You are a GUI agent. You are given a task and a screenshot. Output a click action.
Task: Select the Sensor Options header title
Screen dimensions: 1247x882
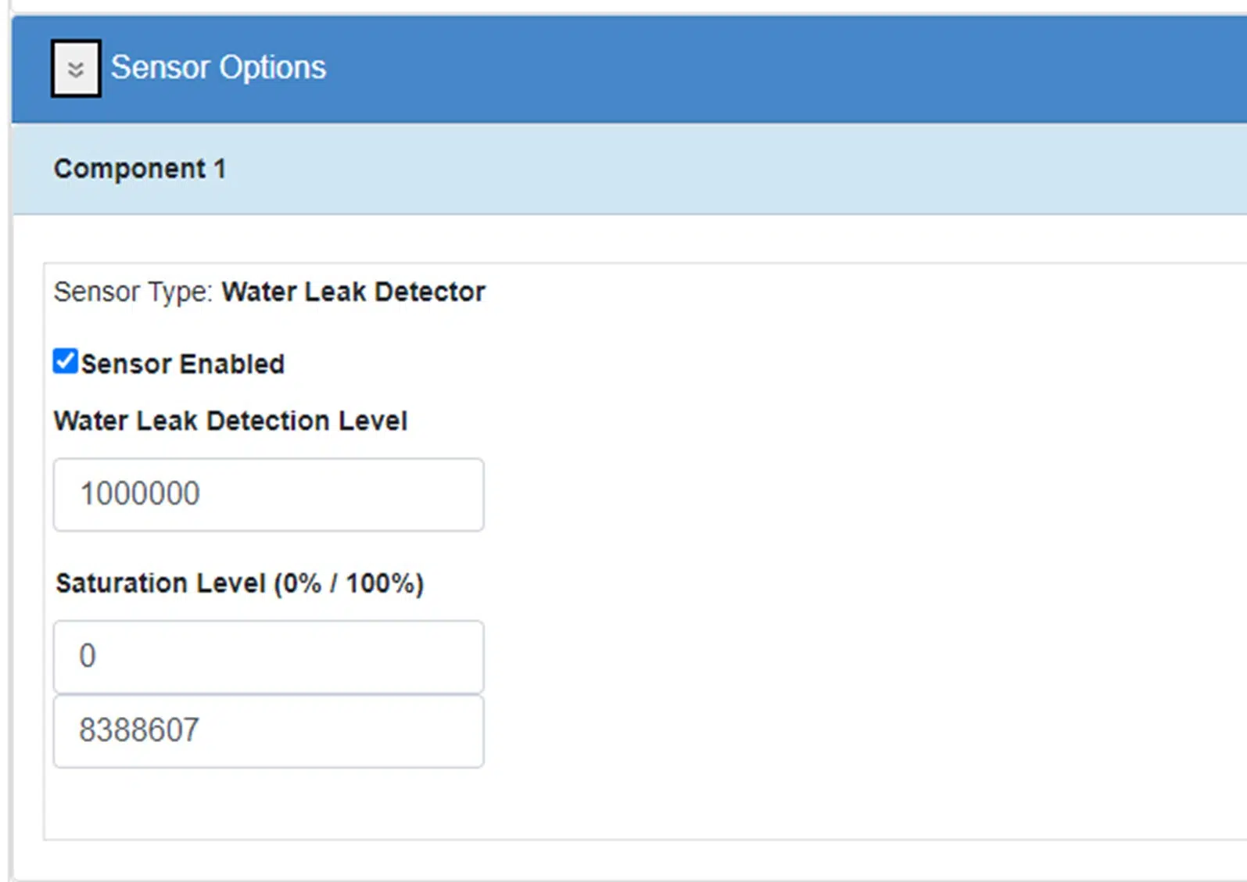point(218,67)
